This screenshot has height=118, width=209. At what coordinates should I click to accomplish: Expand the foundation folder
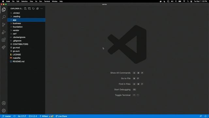(26, 27)
